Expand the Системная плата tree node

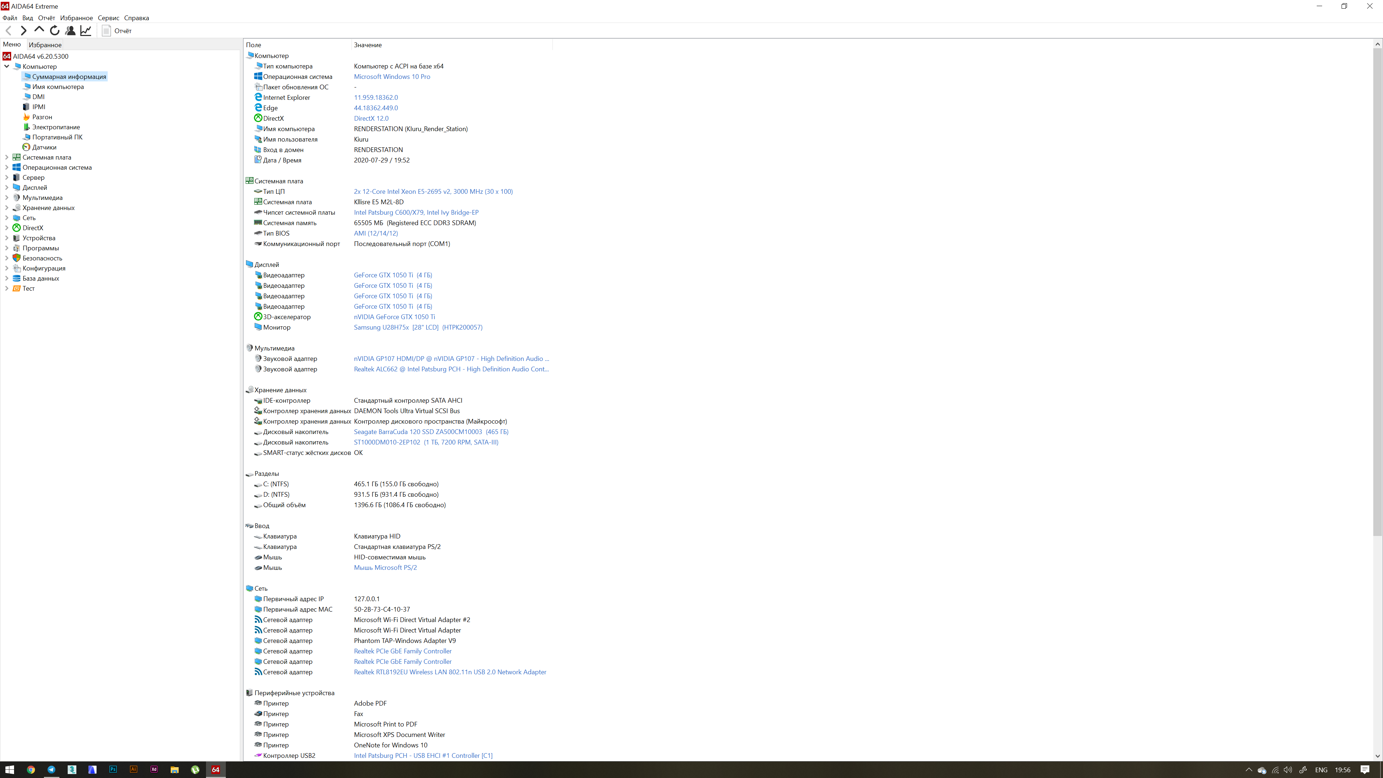(6, 157)
